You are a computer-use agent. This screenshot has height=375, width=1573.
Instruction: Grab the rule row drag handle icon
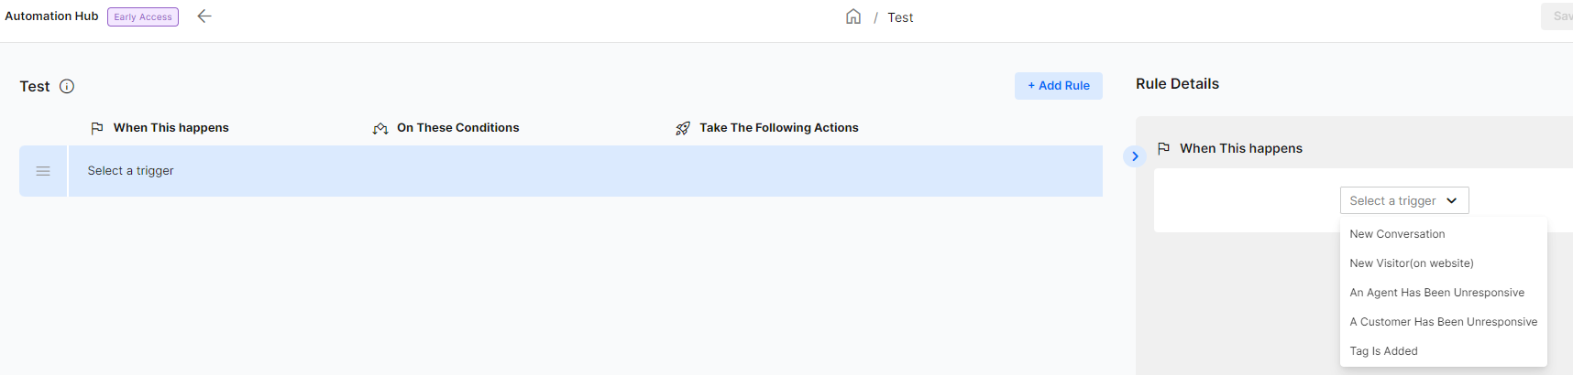[43, 171]
